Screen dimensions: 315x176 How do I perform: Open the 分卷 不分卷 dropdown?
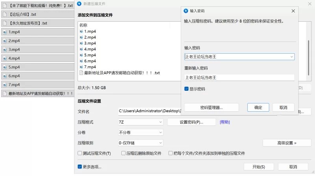click(141, 132)
